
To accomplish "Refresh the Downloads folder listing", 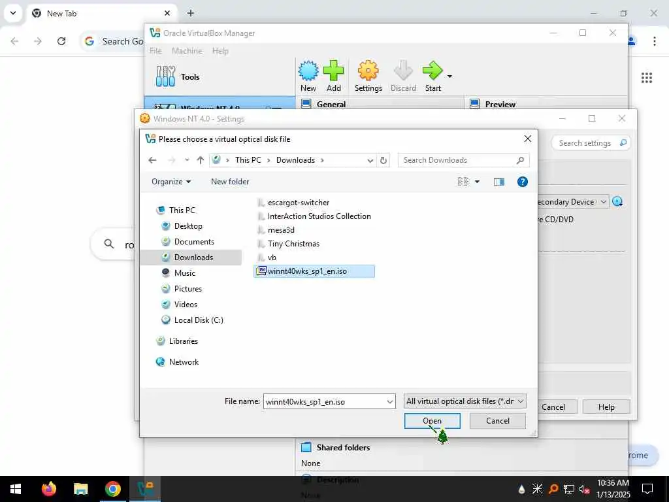I will coord(383,160).
